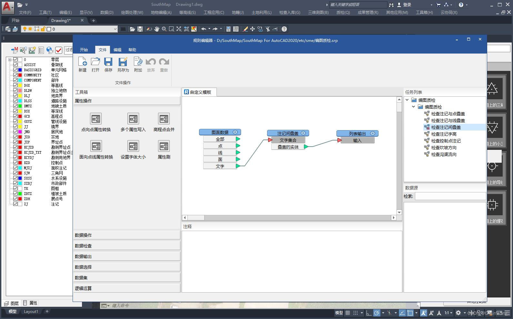Click the green output port of 文字

(238, 166)
